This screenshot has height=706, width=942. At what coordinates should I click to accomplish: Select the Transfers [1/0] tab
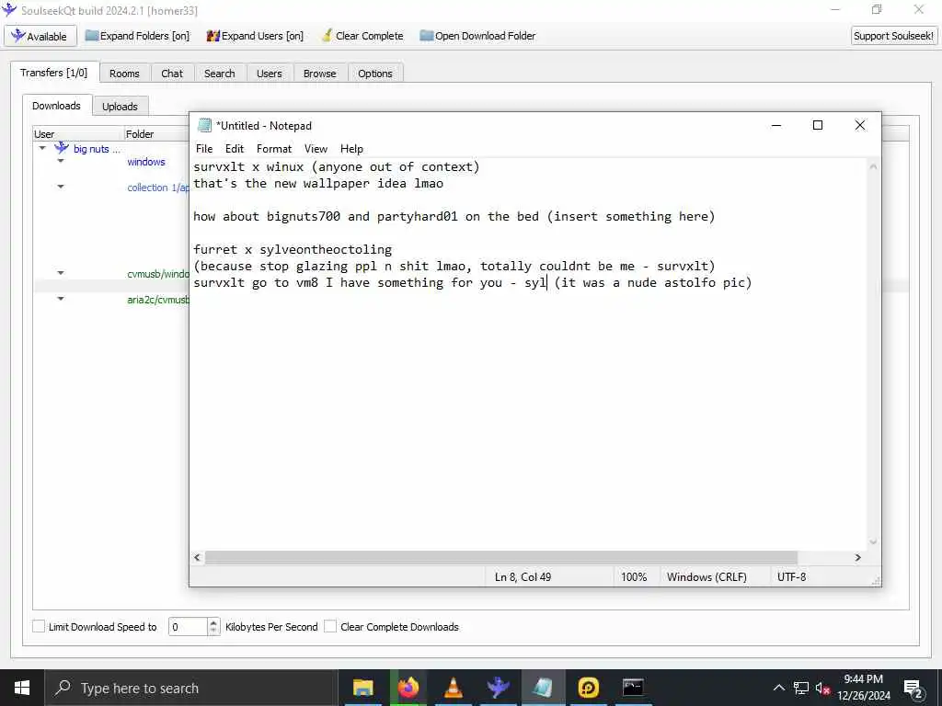tap(53, 73)
